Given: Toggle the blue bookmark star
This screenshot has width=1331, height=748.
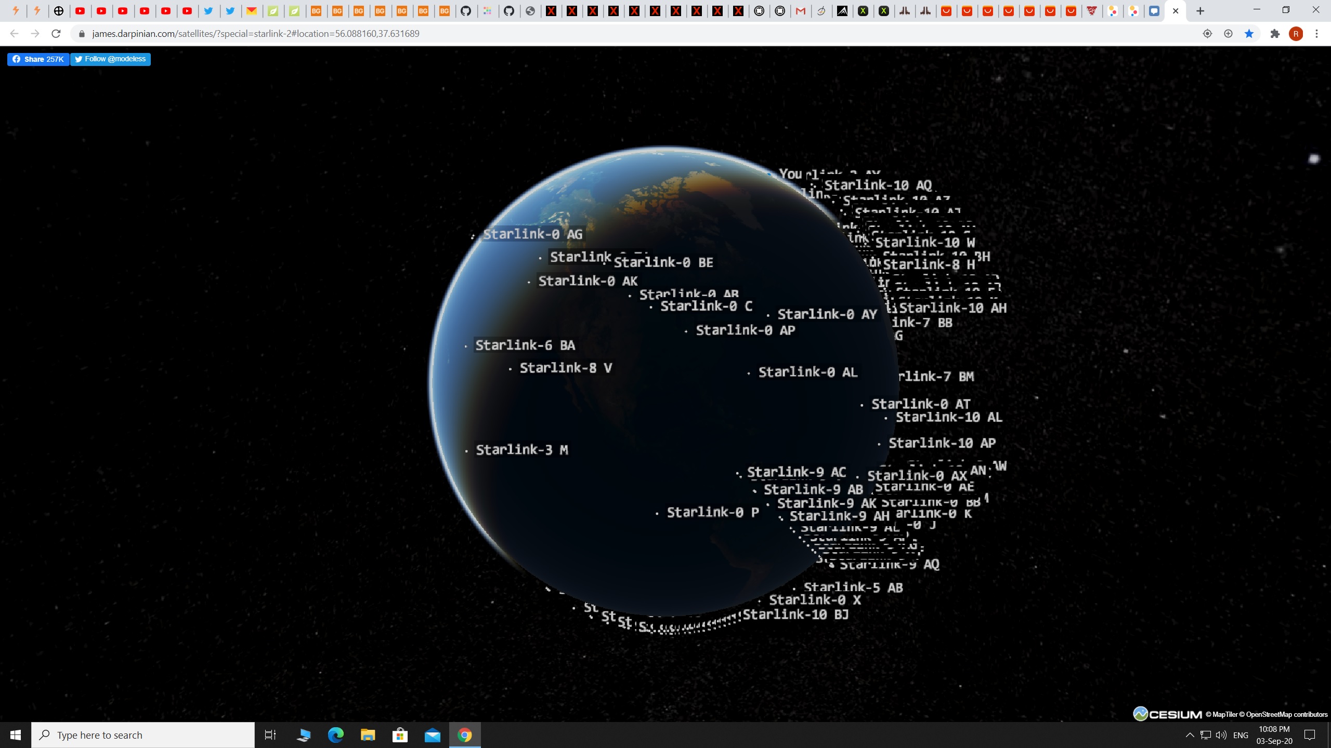Looking at the screenshot, I should pos(1249,34).
